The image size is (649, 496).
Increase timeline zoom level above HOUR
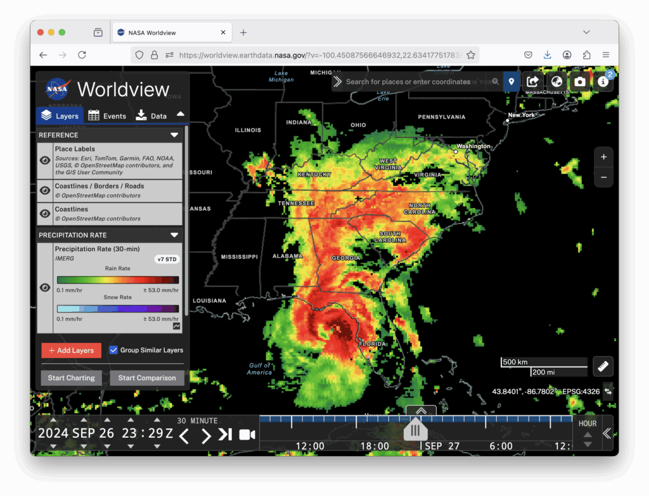point(588,435)
